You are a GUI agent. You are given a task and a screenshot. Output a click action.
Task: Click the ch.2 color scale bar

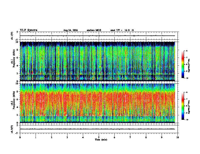(183, 106)
